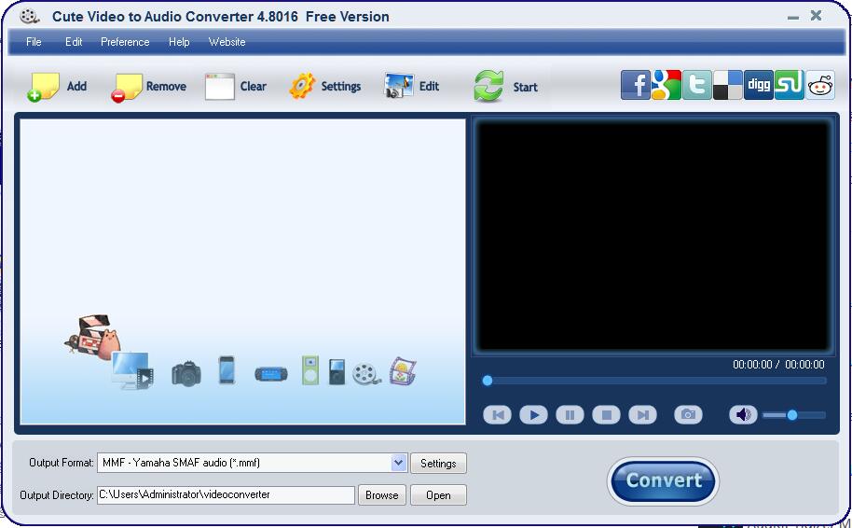Click the camera device icon
852x528 pixels.
[x=186, y=373]
